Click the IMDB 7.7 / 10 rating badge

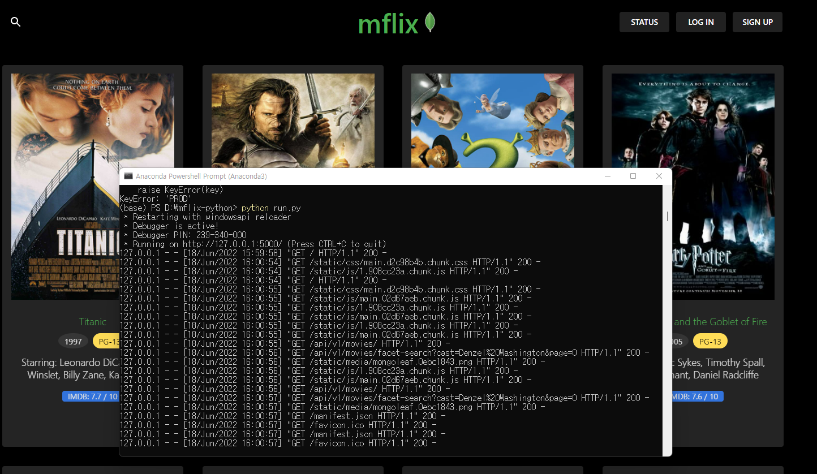(x=91, y=397)
